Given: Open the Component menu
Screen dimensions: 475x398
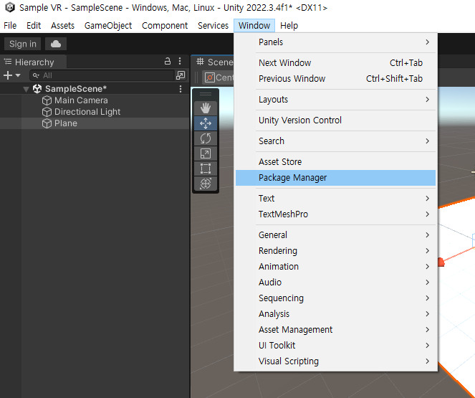Looking at the screenshot, I should click(165, 26).
